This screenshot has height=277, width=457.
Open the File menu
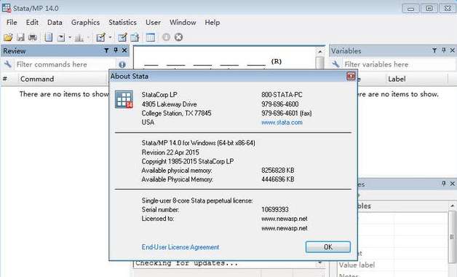[x=12, y=23]
